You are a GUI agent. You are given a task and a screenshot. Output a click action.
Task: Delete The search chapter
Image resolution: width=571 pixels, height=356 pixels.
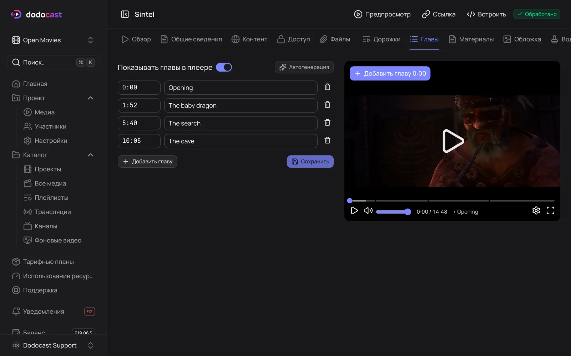point(327,122)
